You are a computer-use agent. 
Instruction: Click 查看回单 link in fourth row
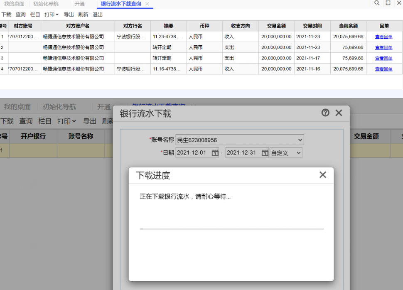(383, 69)
